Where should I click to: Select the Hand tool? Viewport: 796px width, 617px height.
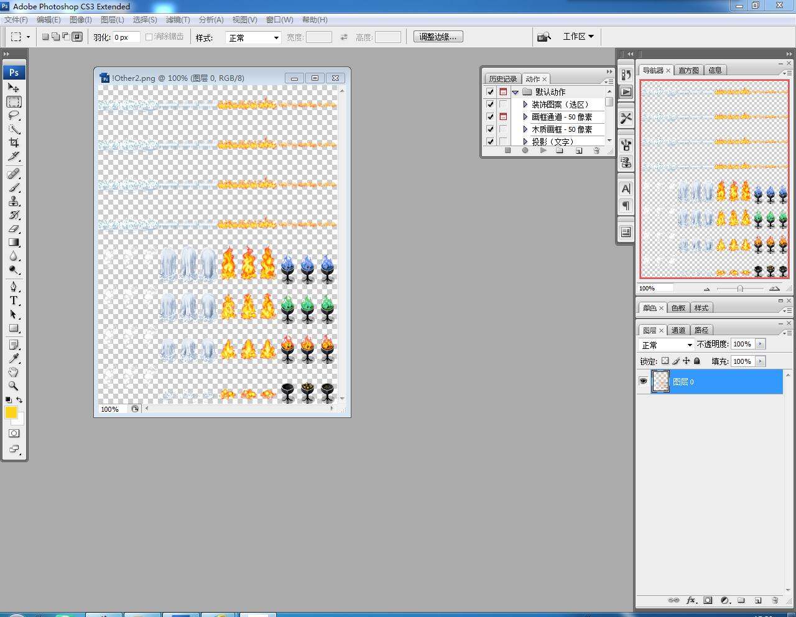14,372
